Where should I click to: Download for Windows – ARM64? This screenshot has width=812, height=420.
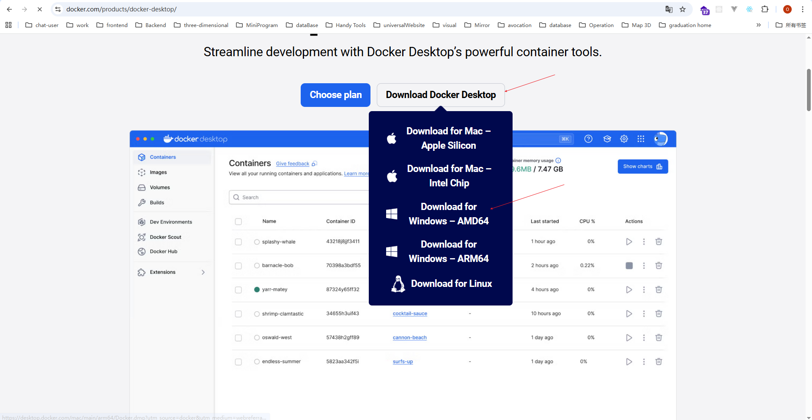[441, 251]
